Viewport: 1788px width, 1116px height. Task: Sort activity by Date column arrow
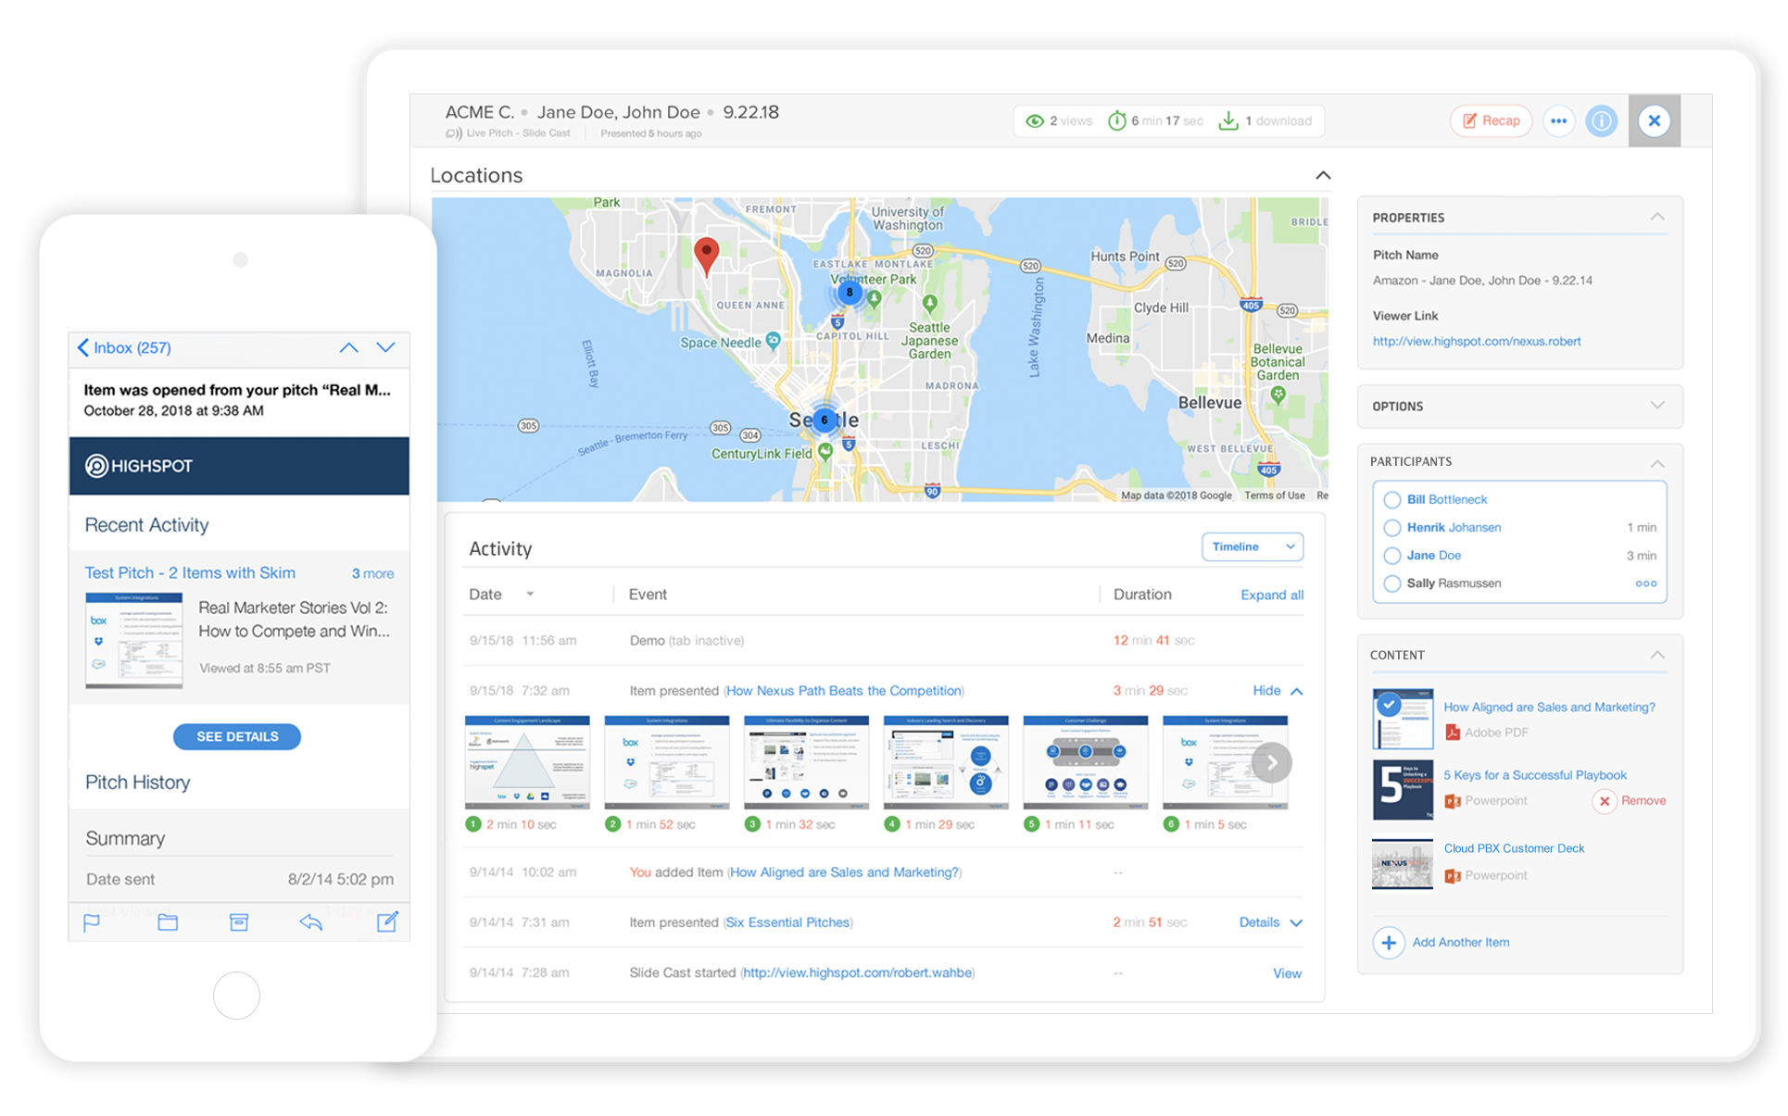[x=530, y=594]
